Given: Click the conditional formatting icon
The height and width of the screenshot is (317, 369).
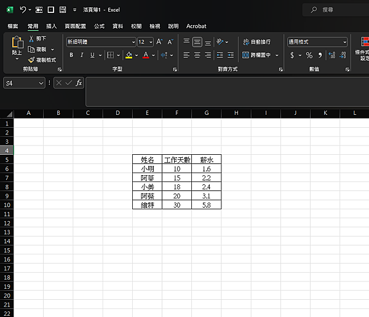Looking at the screenshot, I should (365, 42).
